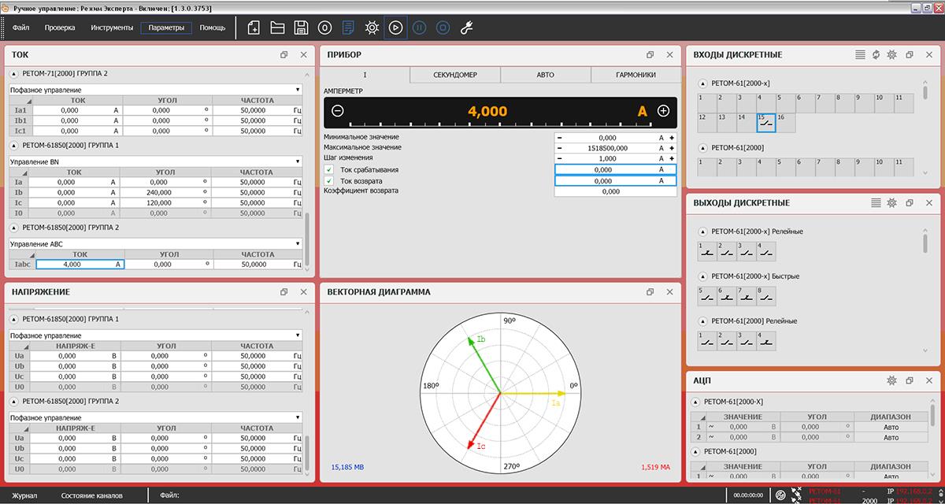Uncheck the Ток срабатывания checkbox
This screenshot has width=945, height=504.
click(329, 170)
